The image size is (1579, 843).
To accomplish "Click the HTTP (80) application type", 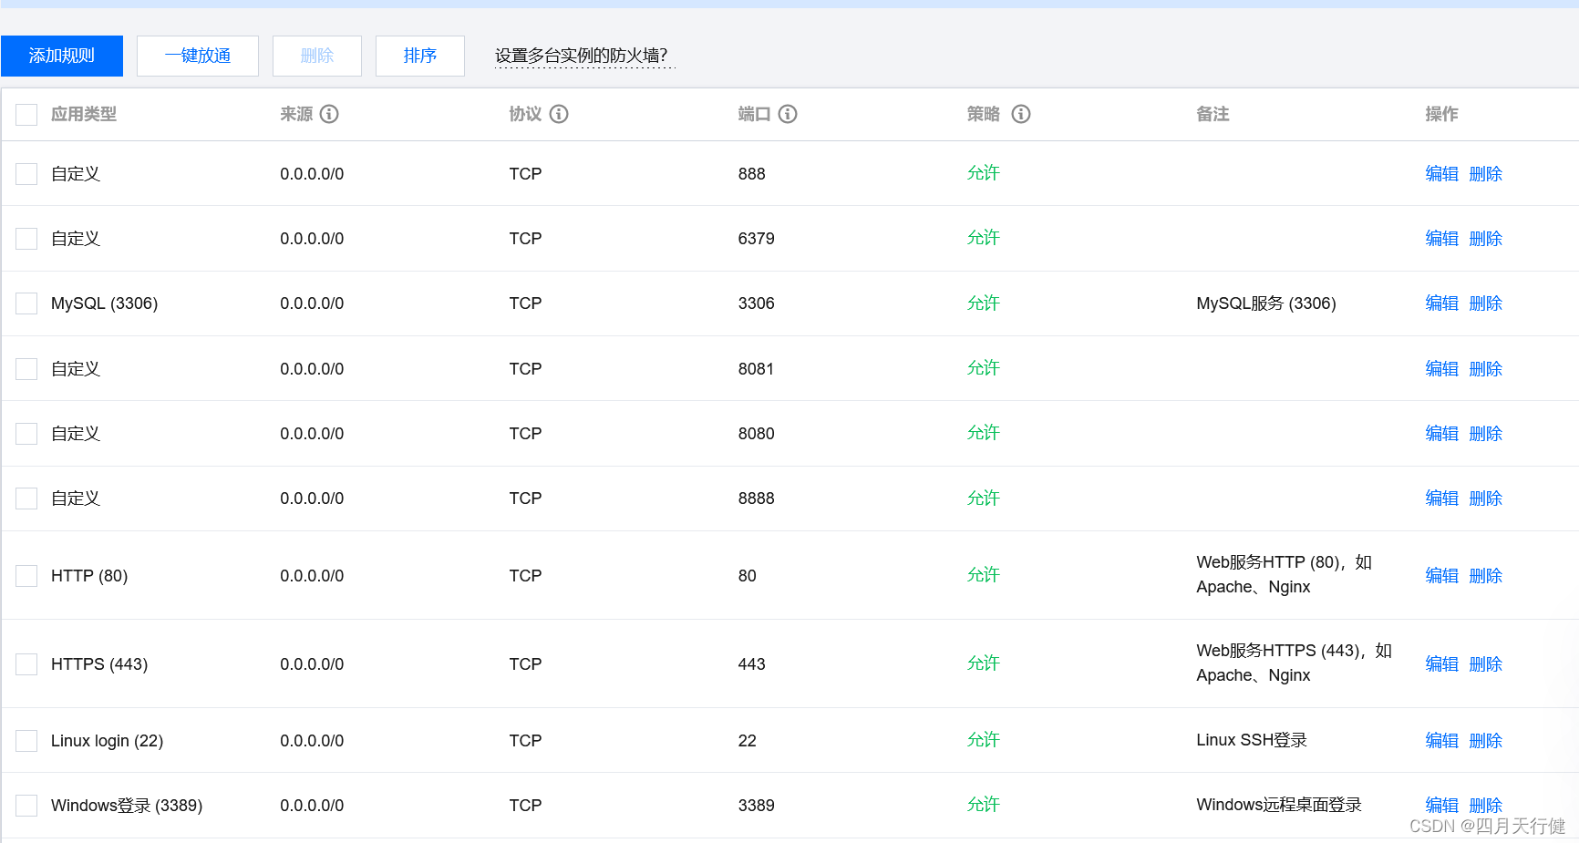I will point(89,576).
